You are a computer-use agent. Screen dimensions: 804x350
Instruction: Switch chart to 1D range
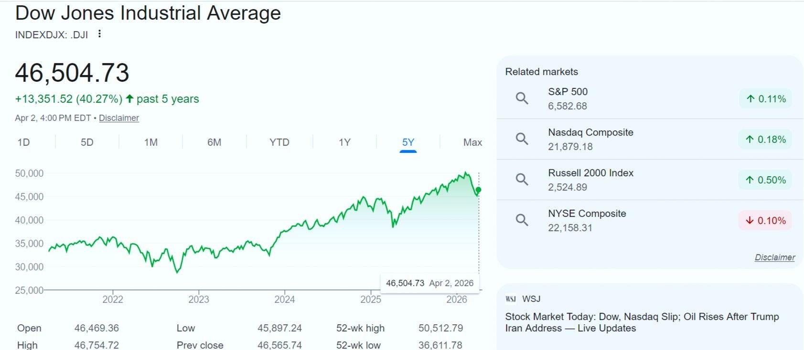pos(23,142)
